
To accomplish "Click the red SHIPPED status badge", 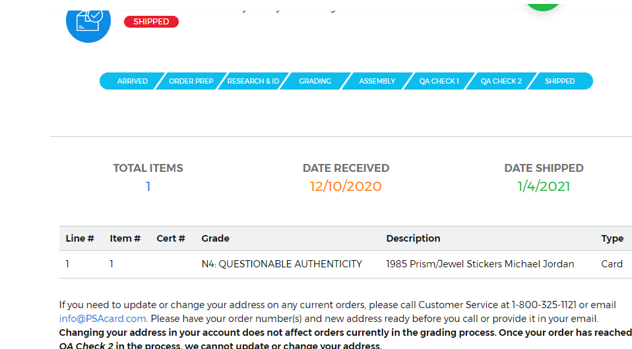I will point(151,22).
